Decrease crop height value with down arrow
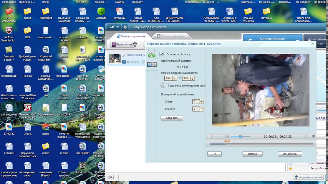Screen dimensions: 328x184 click(x=193, y=79)
